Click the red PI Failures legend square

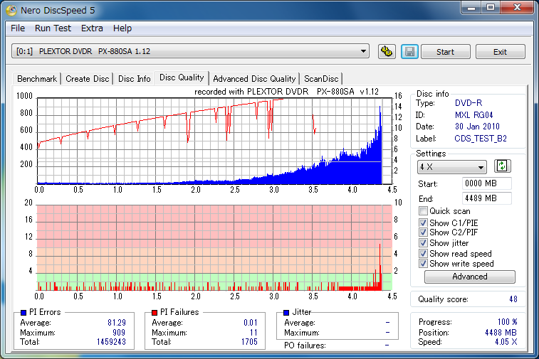click(155, 313)
